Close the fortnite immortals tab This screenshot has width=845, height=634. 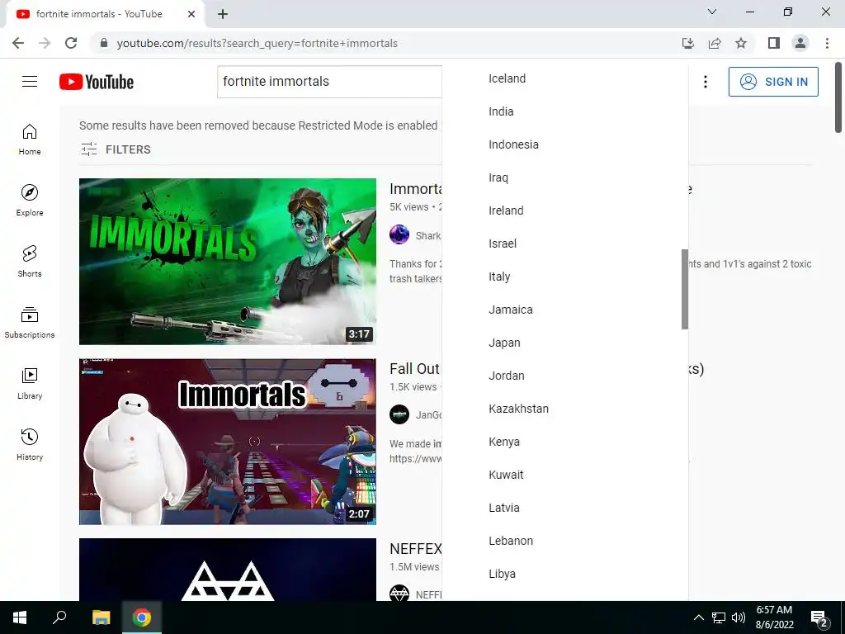click(191, 14)
